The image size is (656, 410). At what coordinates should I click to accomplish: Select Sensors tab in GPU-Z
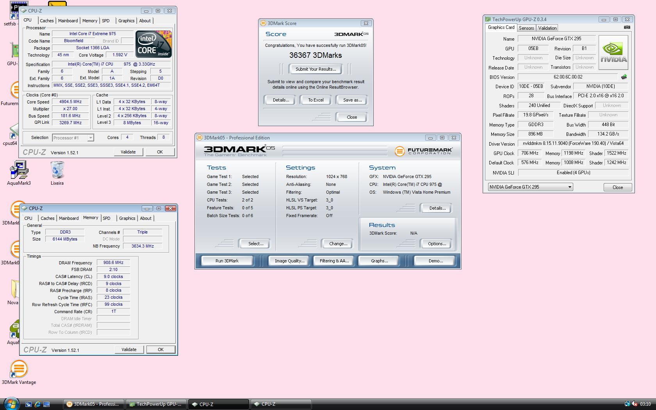coord(526,28)
